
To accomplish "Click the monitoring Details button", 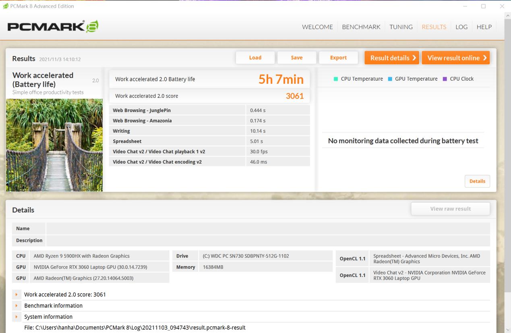I will coord(477,181).
